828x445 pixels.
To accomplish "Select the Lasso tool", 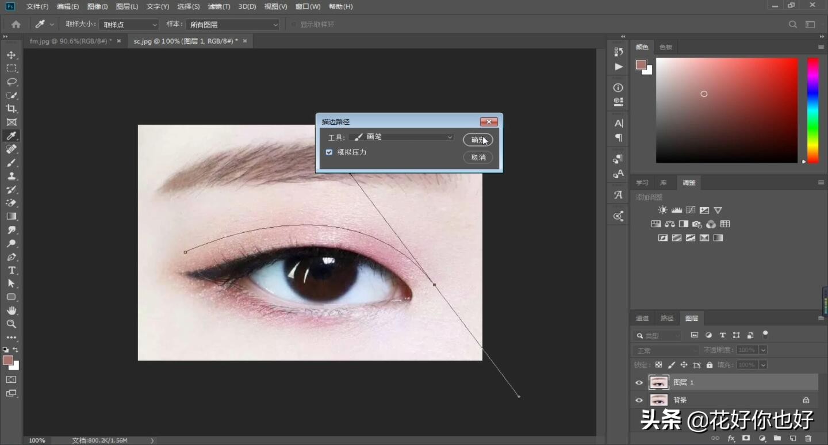I will pyautogui.click(x=11, y=82).
